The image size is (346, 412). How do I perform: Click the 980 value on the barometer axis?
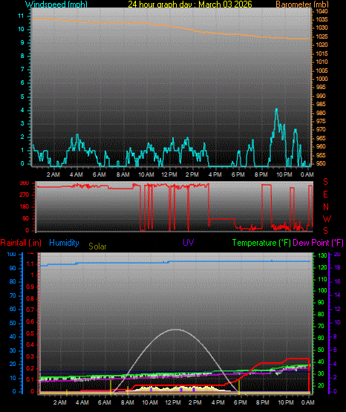coord(321,113)
